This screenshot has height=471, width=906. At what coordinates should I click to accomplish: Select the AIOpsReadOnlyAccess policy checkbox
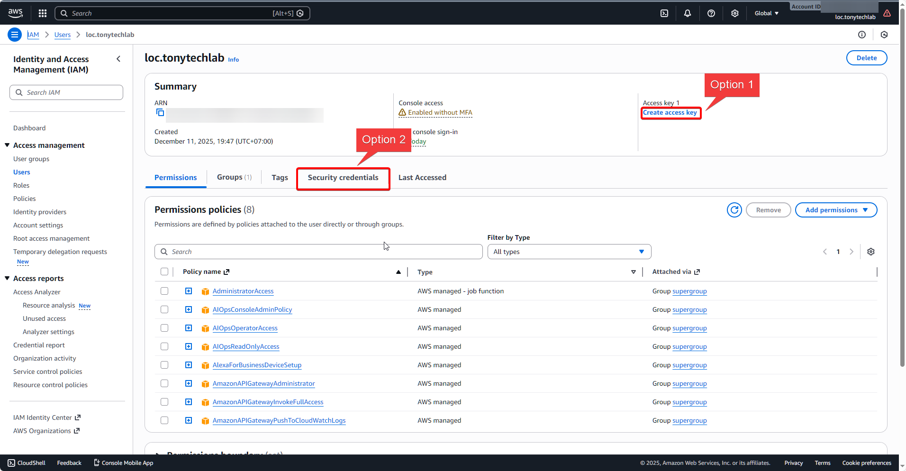164,346
